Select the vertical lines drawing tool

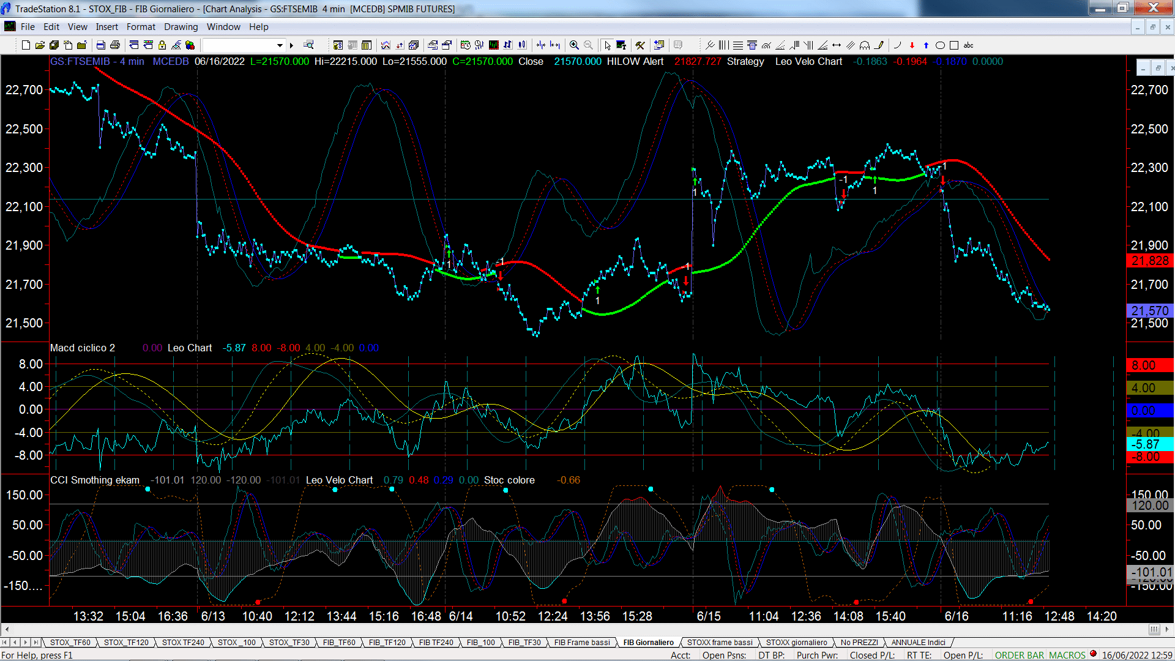[723, 45]
